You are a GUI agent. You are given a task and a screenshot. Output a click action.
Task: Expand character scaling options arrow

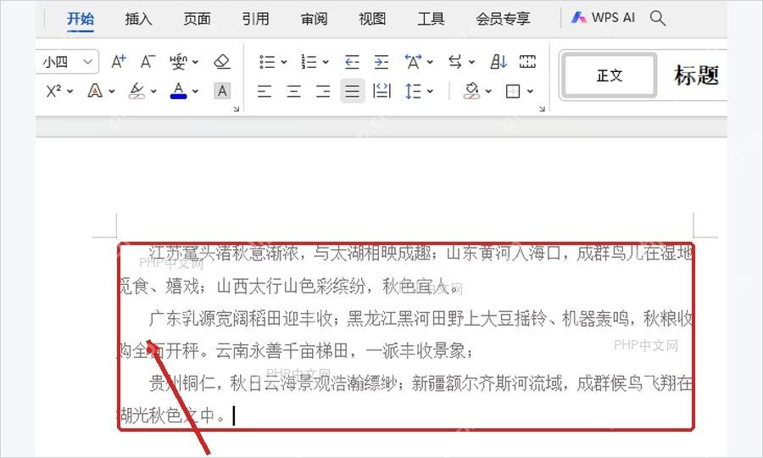coord(430,62)
